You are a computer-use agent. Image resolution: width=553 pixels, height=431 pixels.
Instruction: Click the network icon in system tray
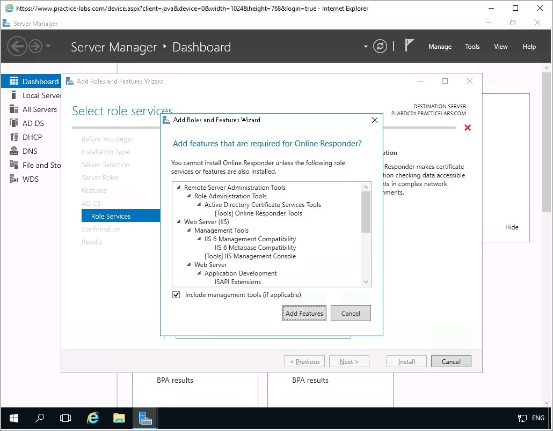[522, 418]
